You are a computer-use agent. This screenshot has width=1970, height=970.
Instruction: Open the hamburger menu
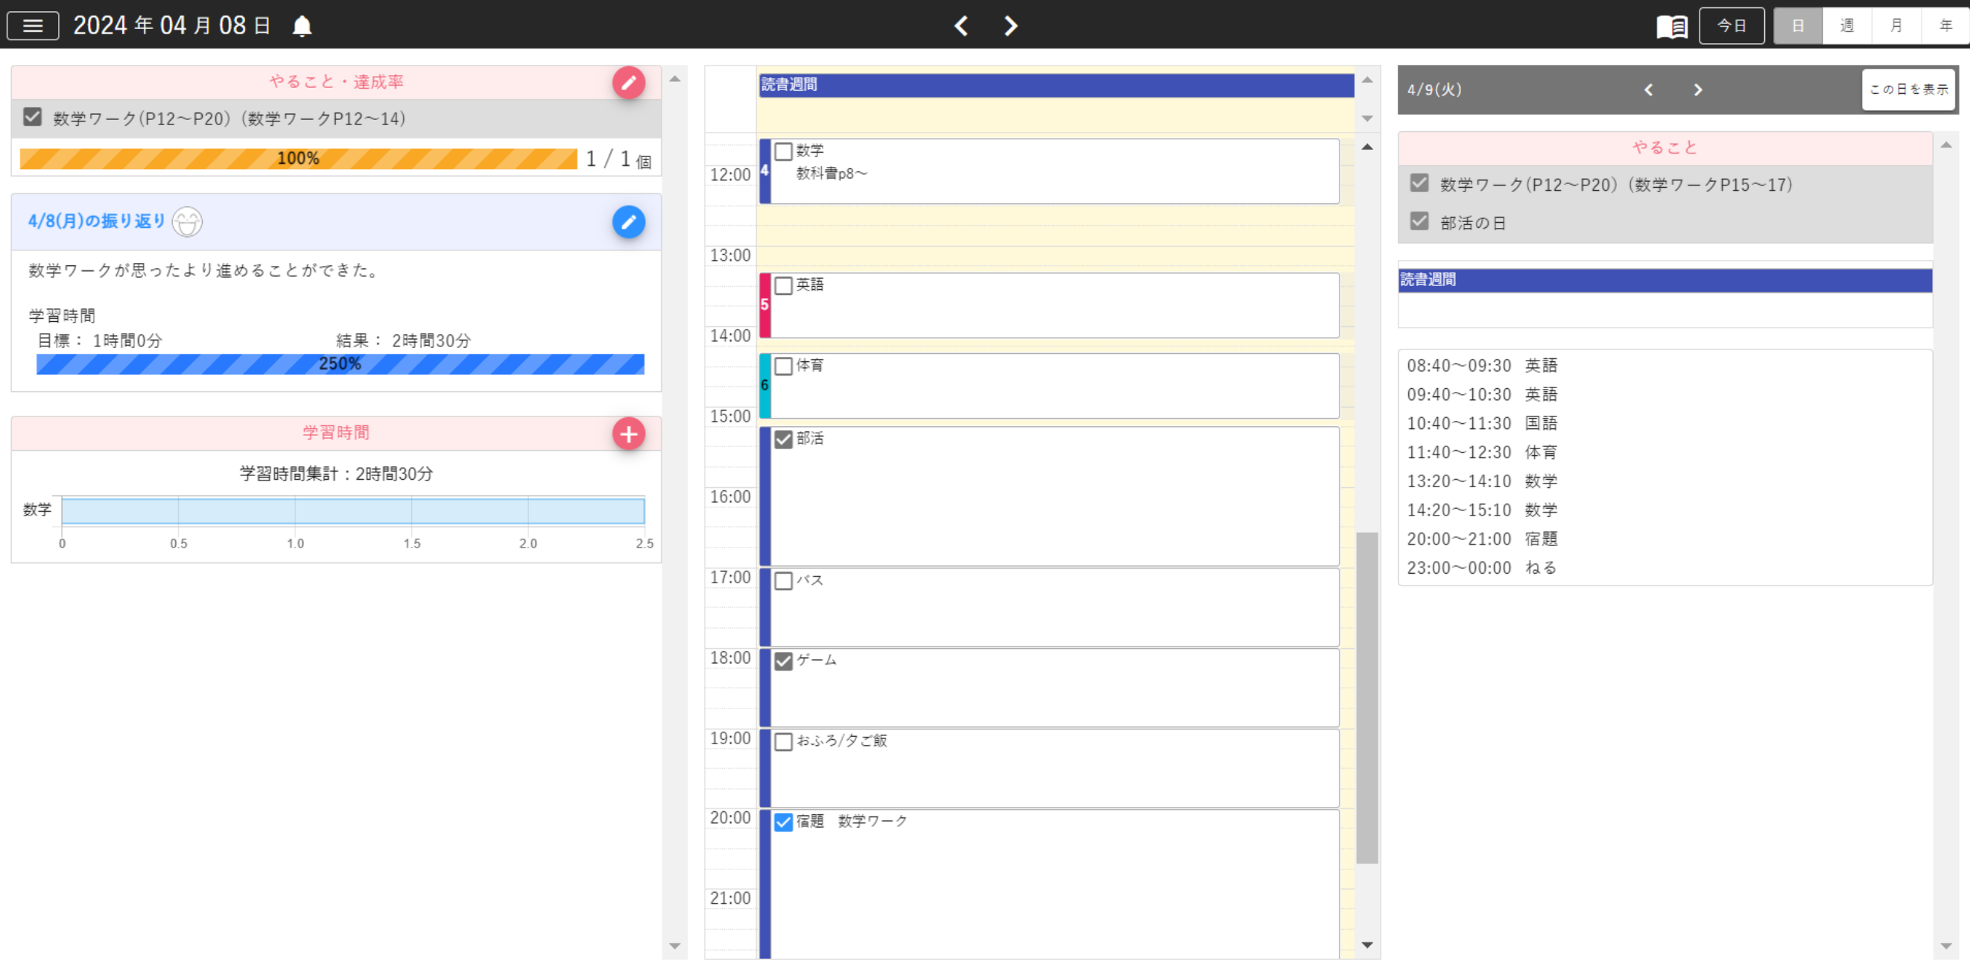[33, 25]
